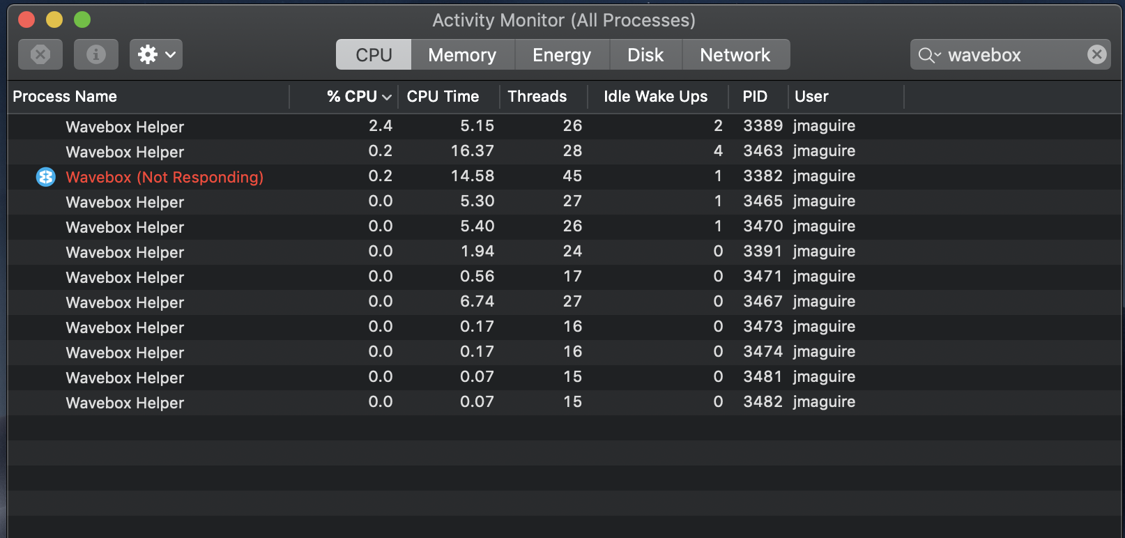The width and height of the screenshot is (1125, 538).
Task: Select Wavebox Helper with PID 3482
Action: click(x=565, y=403)
